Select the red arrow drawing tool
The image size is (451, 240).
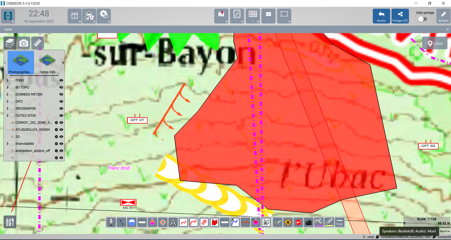(204, 222)
